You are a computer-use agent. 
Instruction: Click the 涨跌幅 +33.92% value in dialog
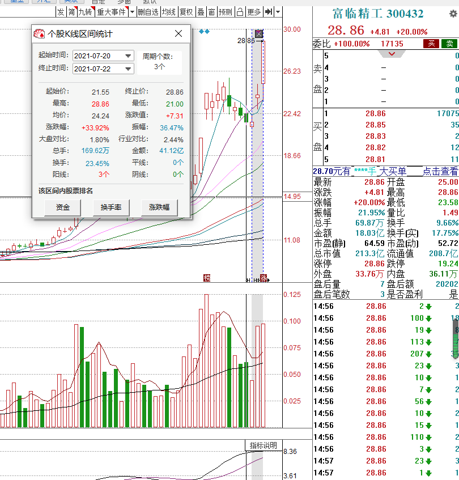pyautogui.click(x=95, y=128)
